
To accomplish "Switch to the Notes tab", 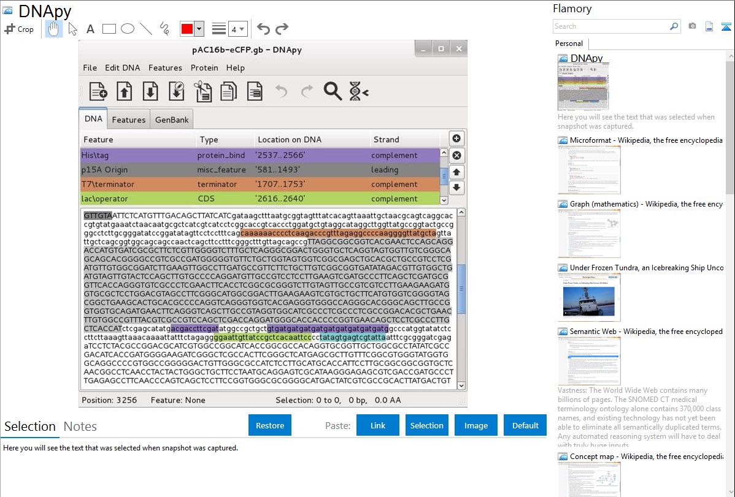I will 80,427.
